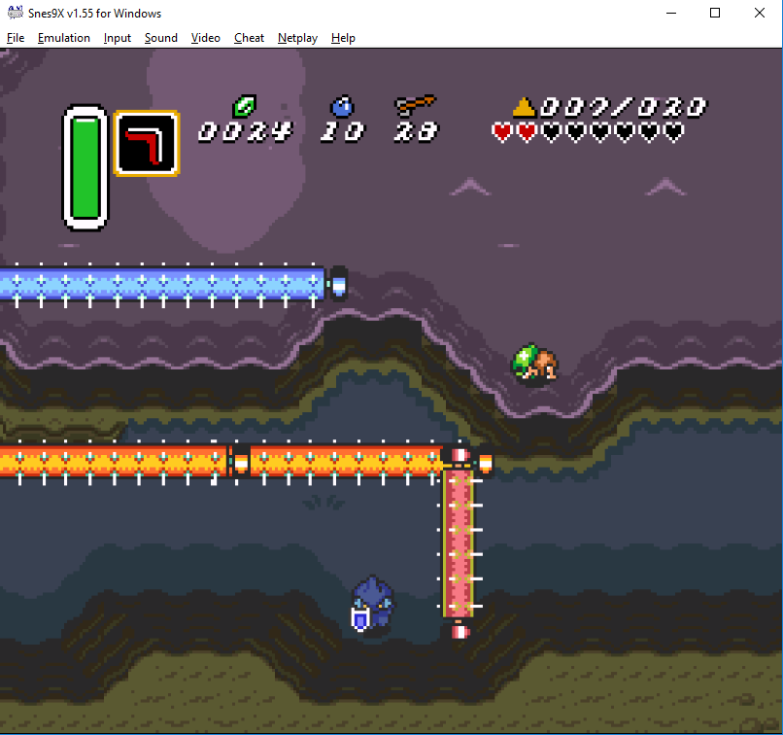Click the boomerang item box in HUD
This screenshot has height=735, width=783.
pyautogui.click(x=147, y=143)
